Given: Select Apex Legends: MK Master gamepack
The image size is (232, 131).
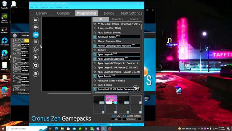Looking at the screenshot, I should click(116, 67).
